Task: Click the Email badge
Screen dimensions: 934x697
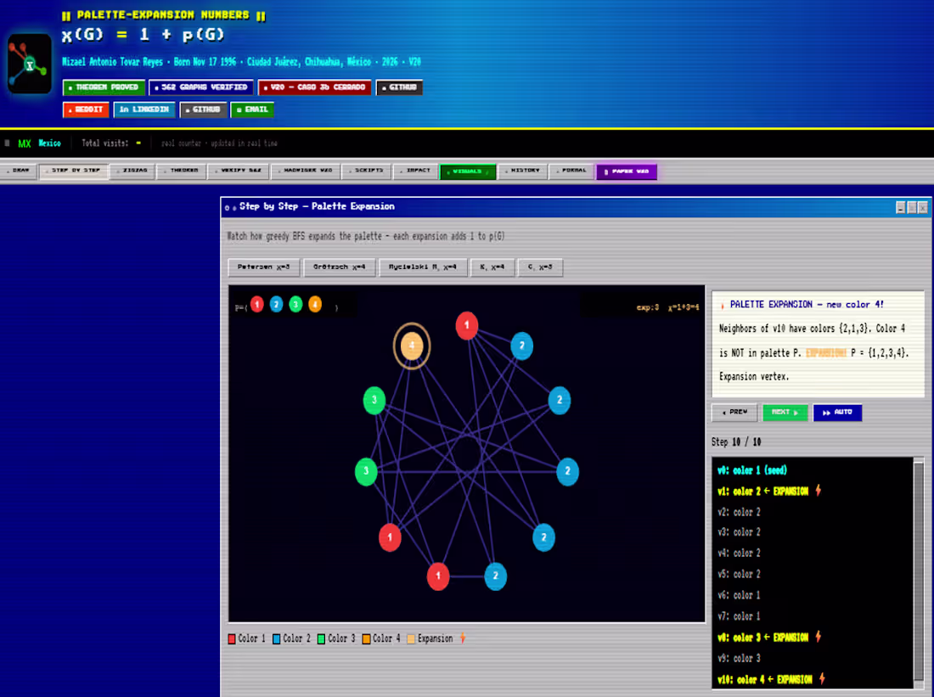Action: (252, 110)
